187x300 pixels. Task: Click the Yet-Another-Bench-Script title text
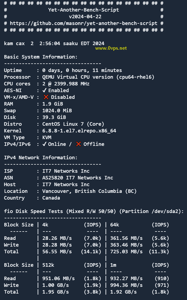pos(83,10)
